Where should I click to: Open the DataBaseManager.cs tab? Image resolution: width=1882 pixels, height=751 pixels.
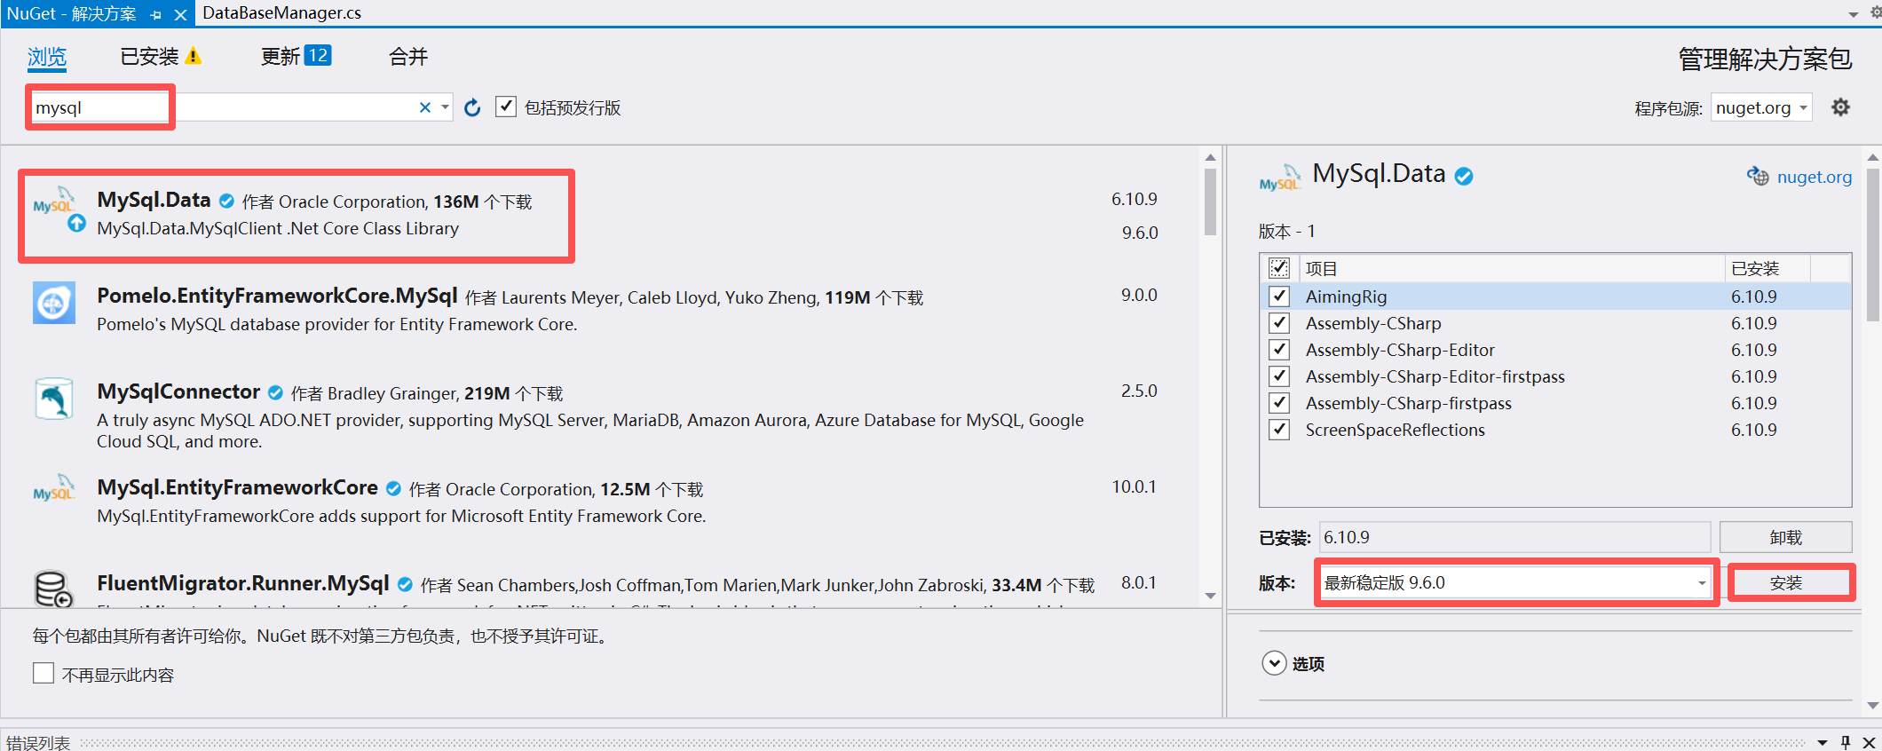(x=281, y=13)
